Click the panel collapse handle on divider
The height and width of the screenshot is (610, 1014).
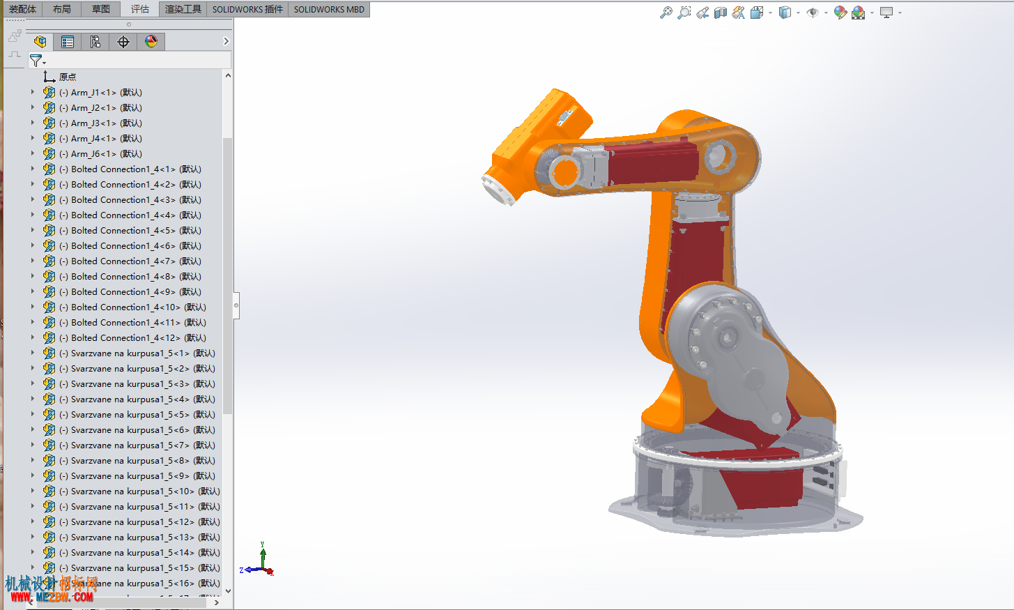pyautogui.click(x=236, y=305)
